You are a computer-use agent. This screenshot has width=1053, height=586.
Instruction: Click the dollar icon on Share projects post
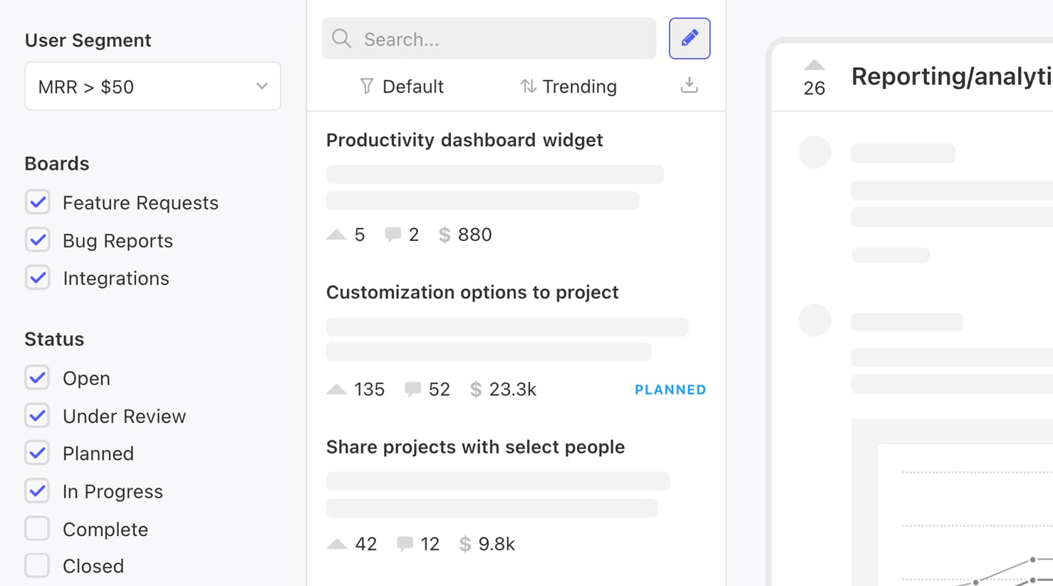pos(465,543)
